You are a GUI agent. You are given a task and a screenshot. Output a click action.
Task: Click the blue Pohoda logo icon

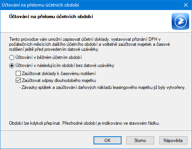coord(180,21)
